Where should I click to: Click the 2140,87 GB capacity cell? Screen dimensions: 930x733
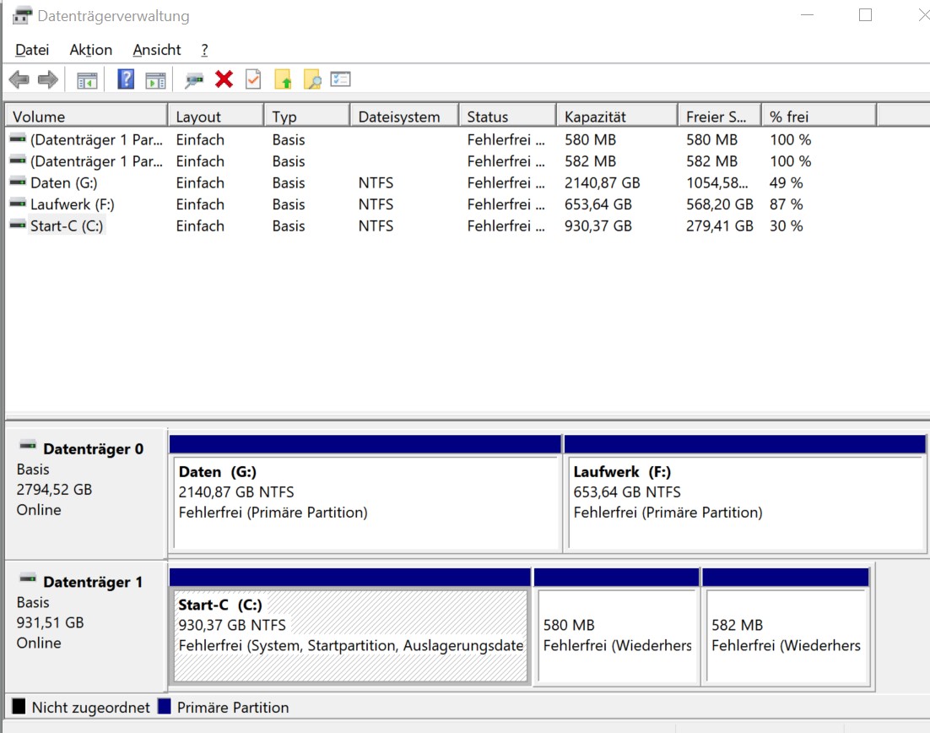(x=602, y=182)
